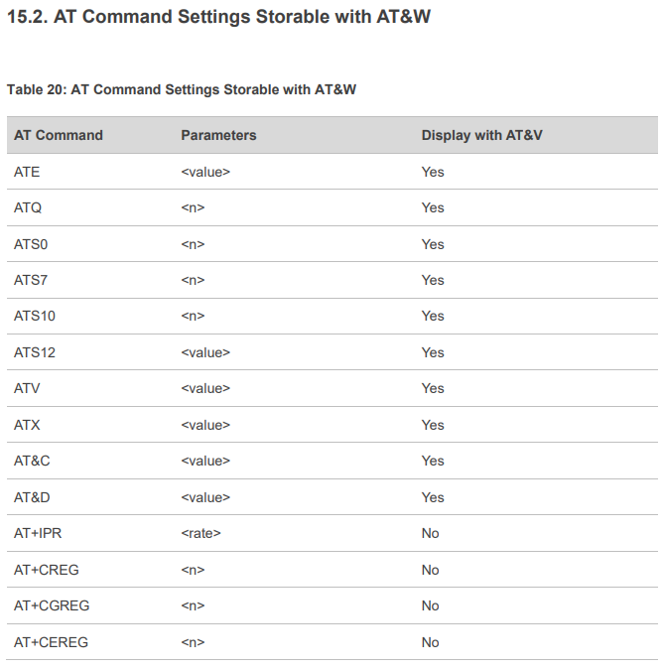The width and height of the screenshot is (663, 670).
Task: Click the AT+CREG command cell
Action: [47, 570]
